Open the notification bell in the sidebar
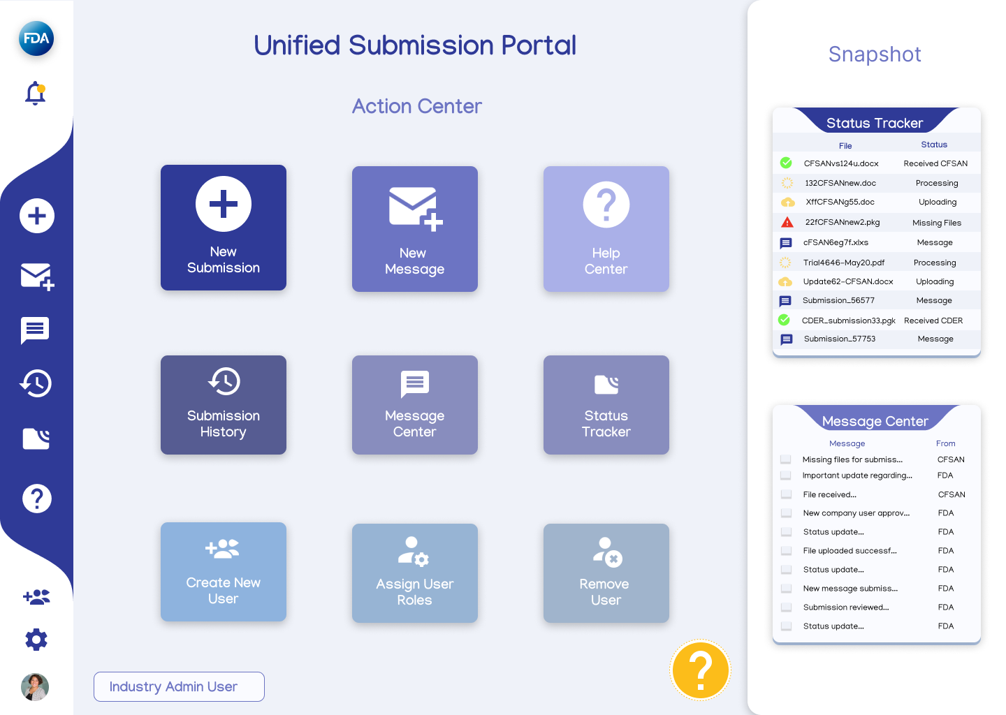The width and height of the screenshot is (1006, 715). (35, 93)
